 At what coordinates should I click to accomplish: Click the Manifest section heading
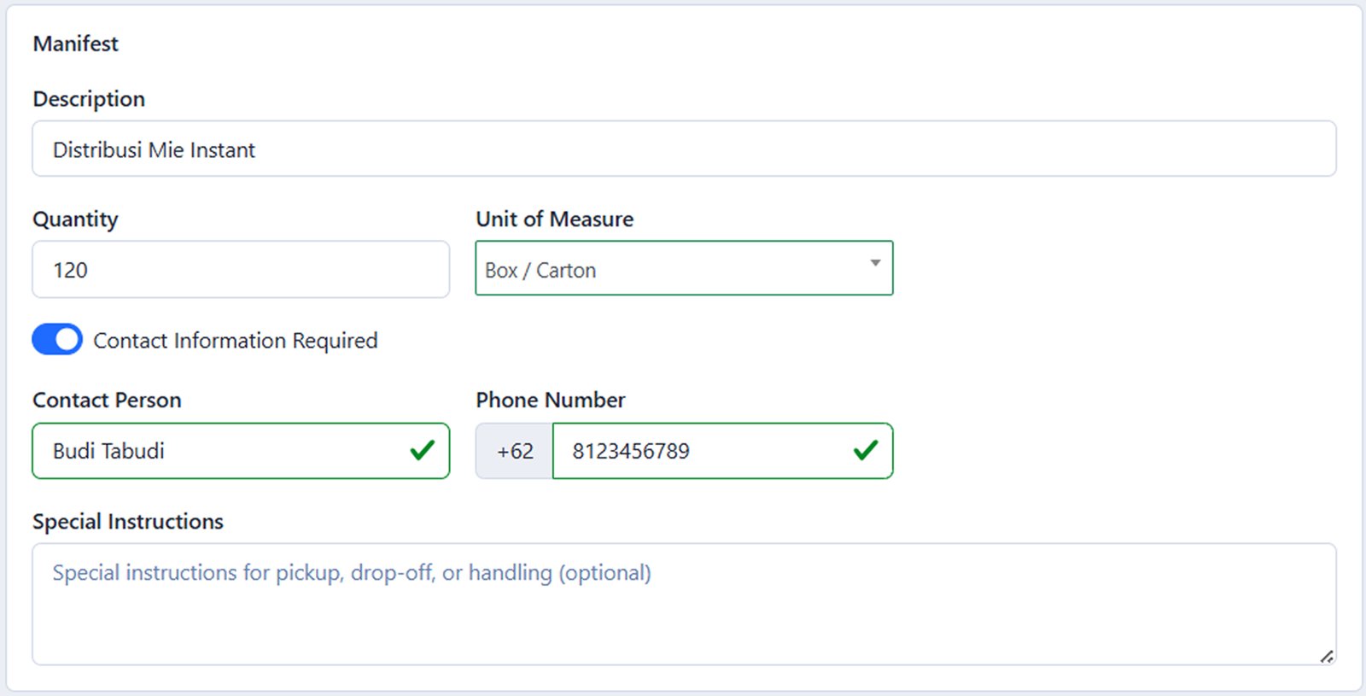click(x=75, y=44)
